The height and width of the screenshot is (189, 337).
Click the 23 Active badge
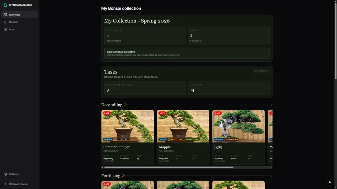[261, 71]
